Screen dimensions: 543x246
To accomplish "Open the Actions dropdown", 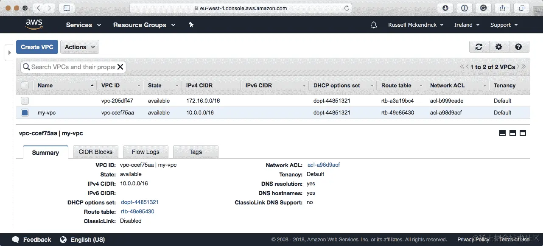I will (80, 47).
